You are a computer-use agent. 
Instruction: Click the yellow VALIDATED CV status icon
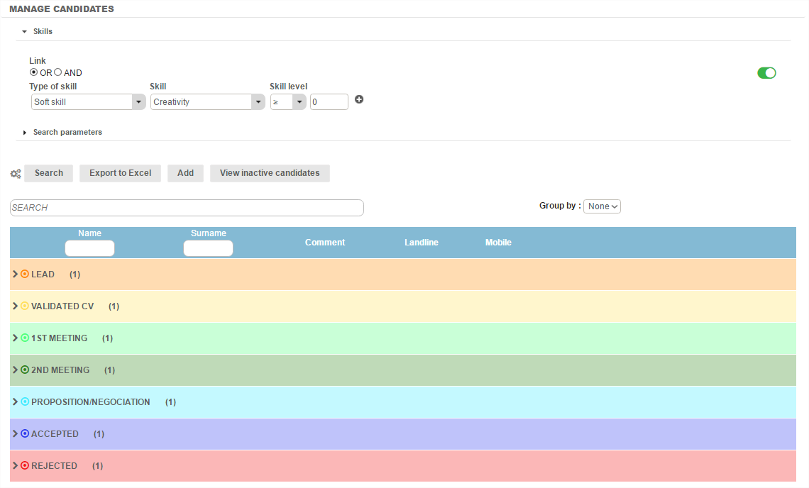pos(25,306)
